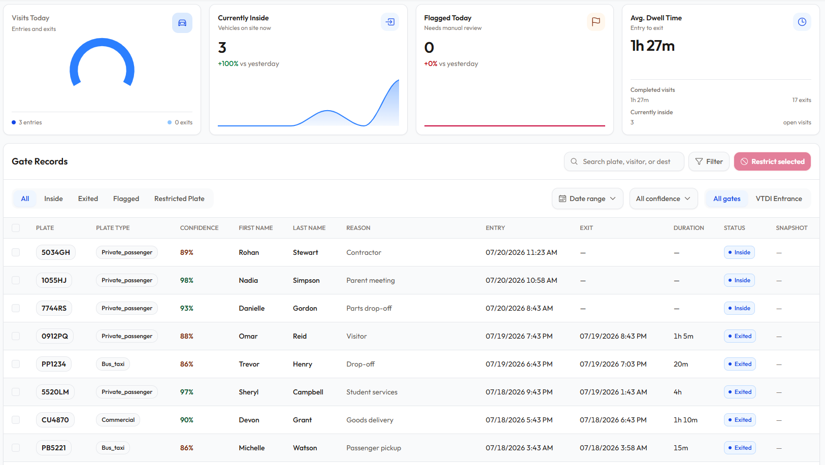Click exit time 07/19/2026 1:43 AM
The height and width of the screenshot is (465, 825).
[x=613, y=392]
